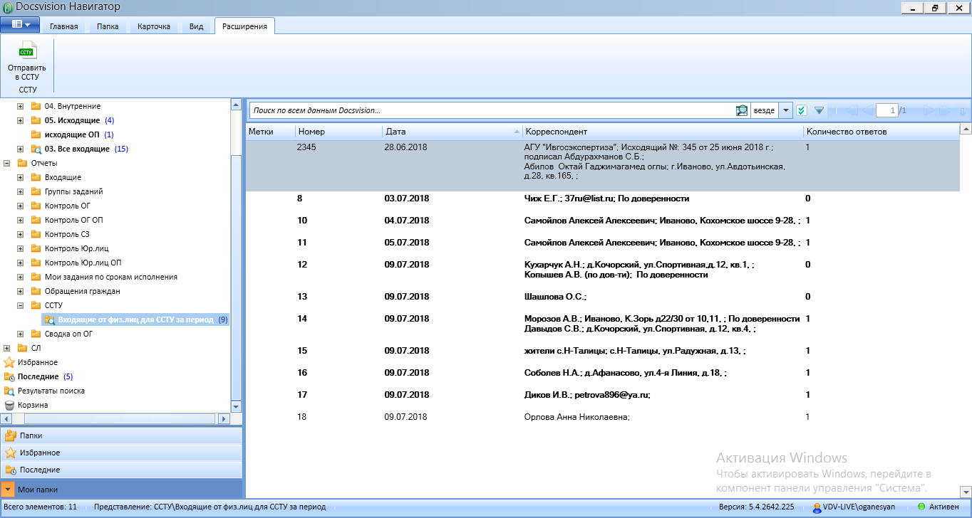Sort by Количество ответов column header
Image resolution: width=972 pixels, height=518 pixels.
click(x=881, y=132)
